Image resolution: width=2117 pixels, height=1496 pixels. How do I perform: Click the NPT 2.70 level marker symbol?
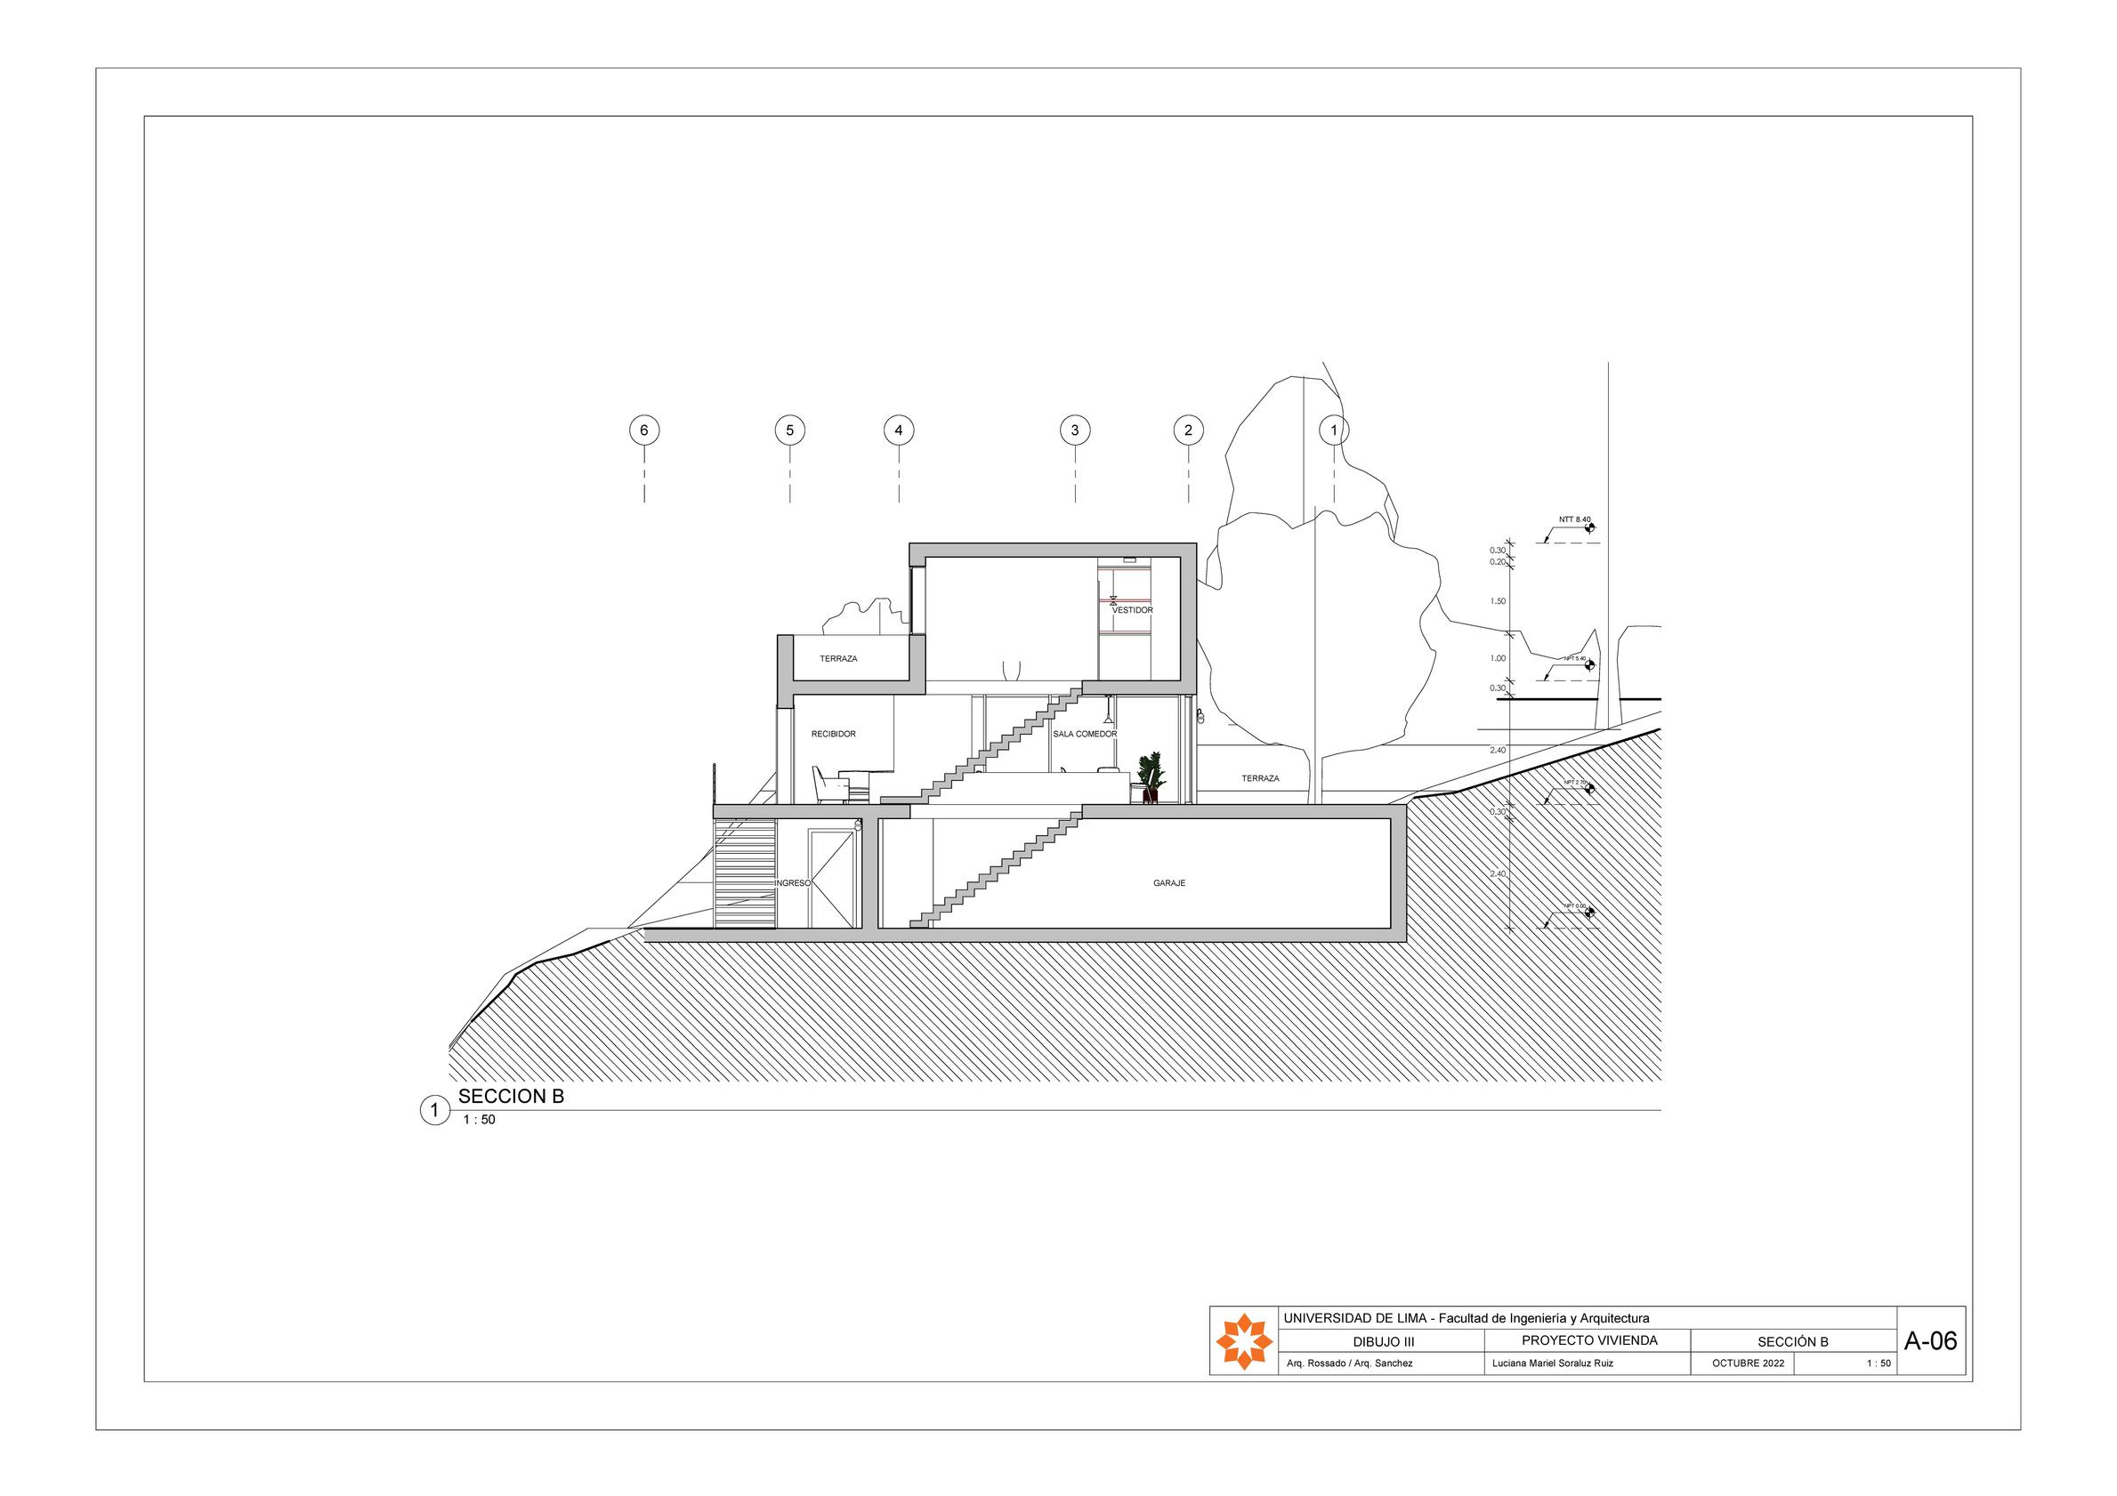1589,788
